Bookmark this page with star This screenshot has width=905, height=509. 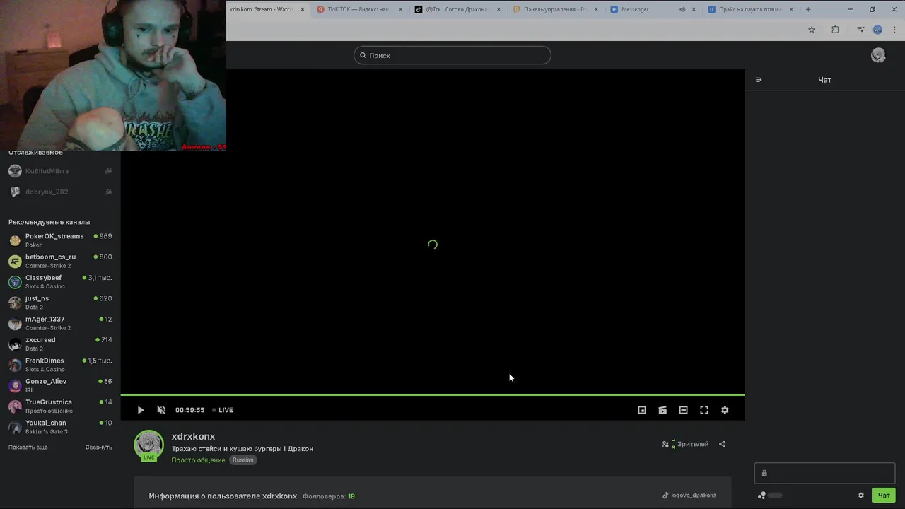coord(812,30)
